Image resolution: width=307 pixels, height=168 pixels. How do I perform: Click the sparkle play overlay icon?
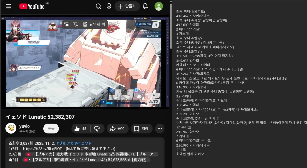[x=75, y=24]
